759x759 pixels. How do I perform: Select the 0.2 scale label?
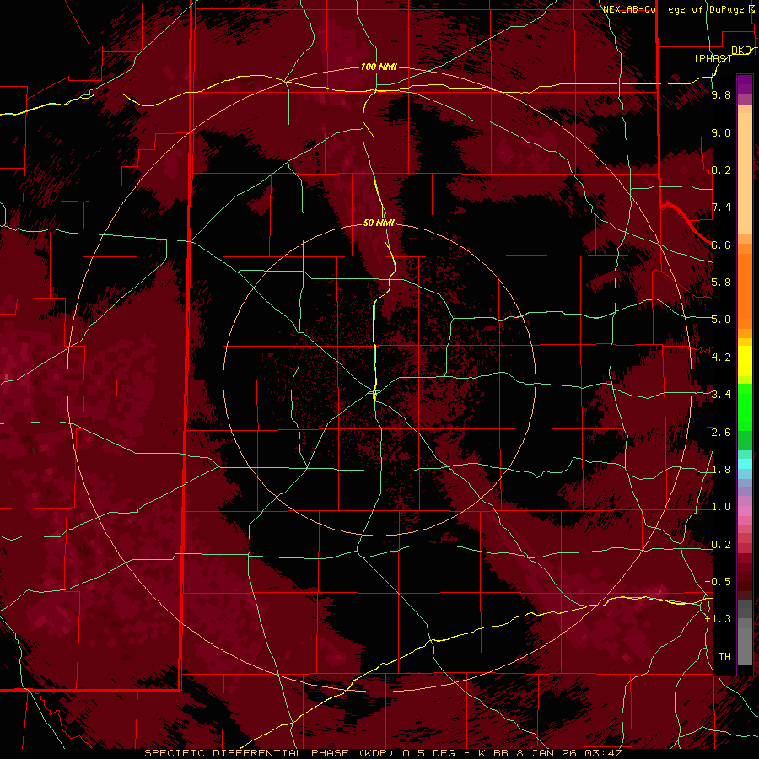click(x=721, y=545)
